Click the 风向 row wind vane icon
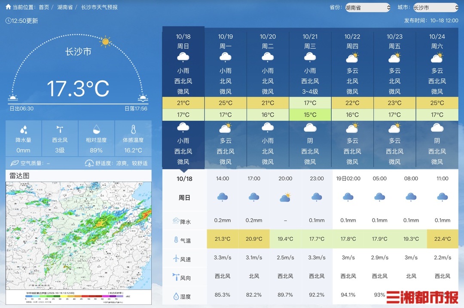 click(176, 277)
